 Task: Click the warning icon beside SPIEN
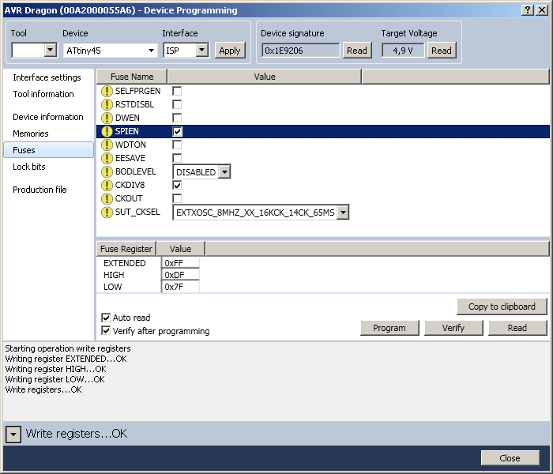[107, 132]
